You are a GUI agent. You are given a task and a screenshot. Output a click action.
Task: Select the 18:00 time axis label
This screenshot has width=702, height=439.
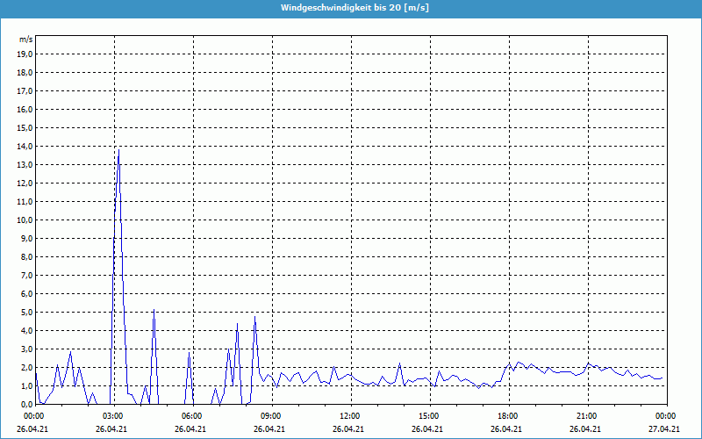507,415
